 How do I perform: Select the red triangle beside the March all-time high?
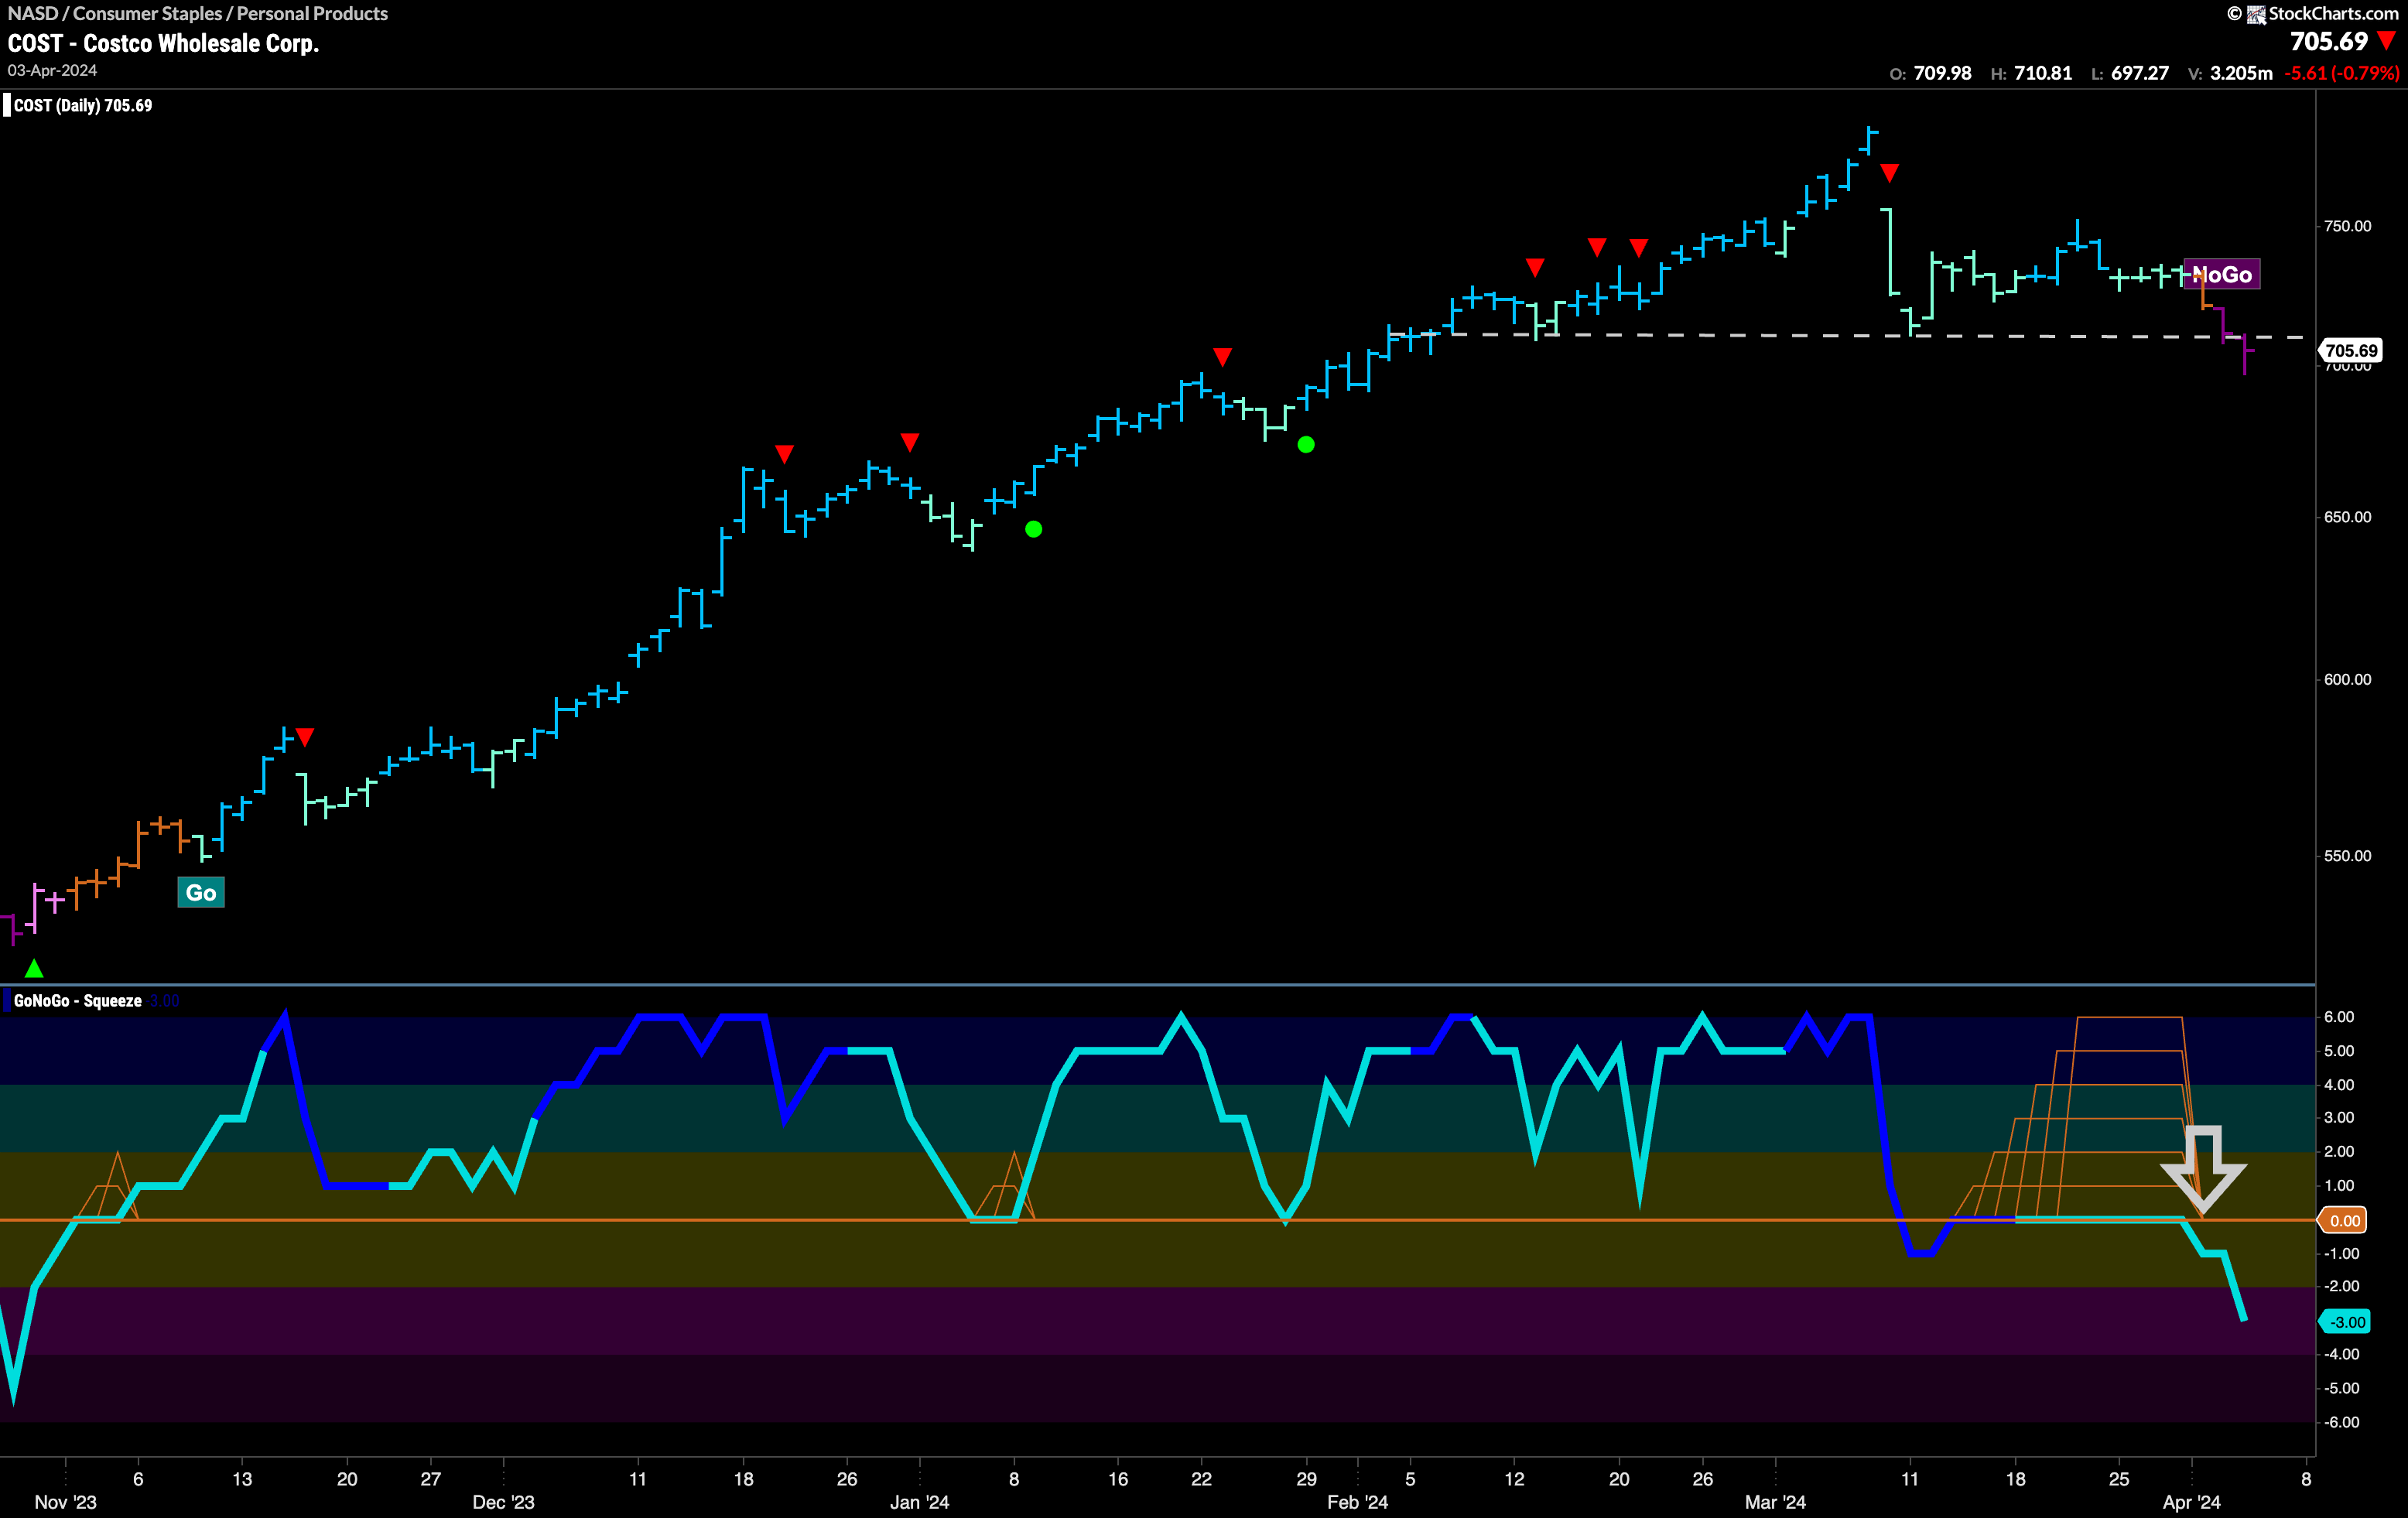[x=1889, y=173]
